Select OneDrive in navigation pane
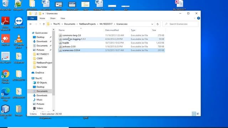 tap(40, 73)
